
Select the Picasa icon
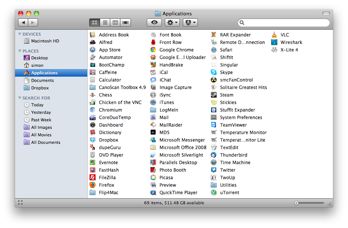[x=153, y=178]
